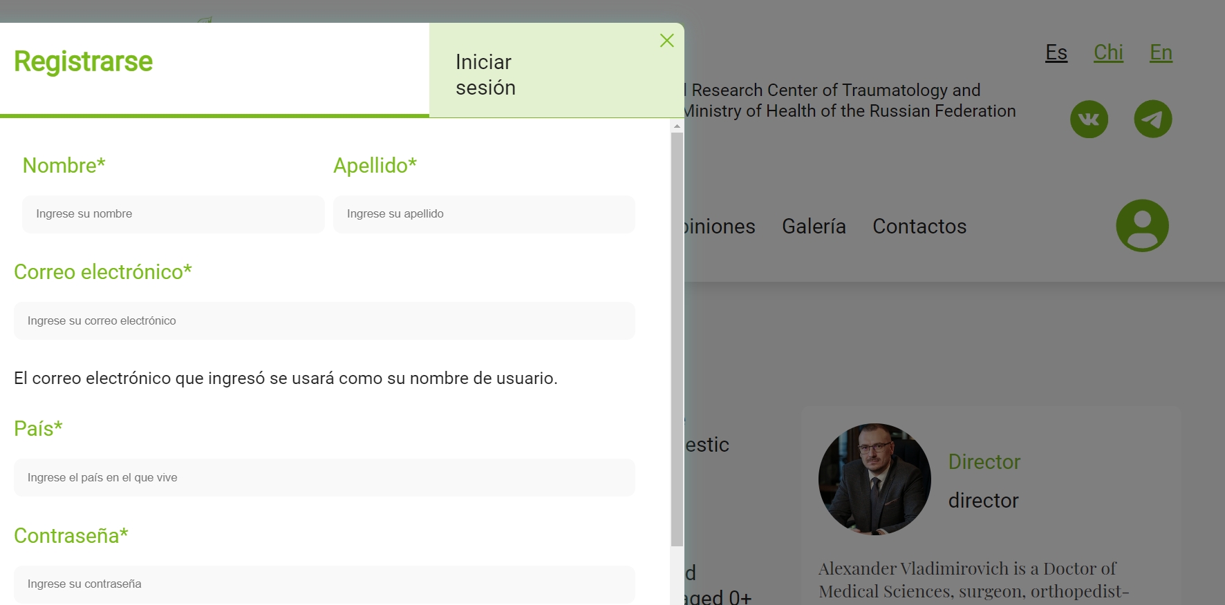Screen dimensions: 1225x605
Task: Switch language to Es
Action: (x=1056, y=53)
